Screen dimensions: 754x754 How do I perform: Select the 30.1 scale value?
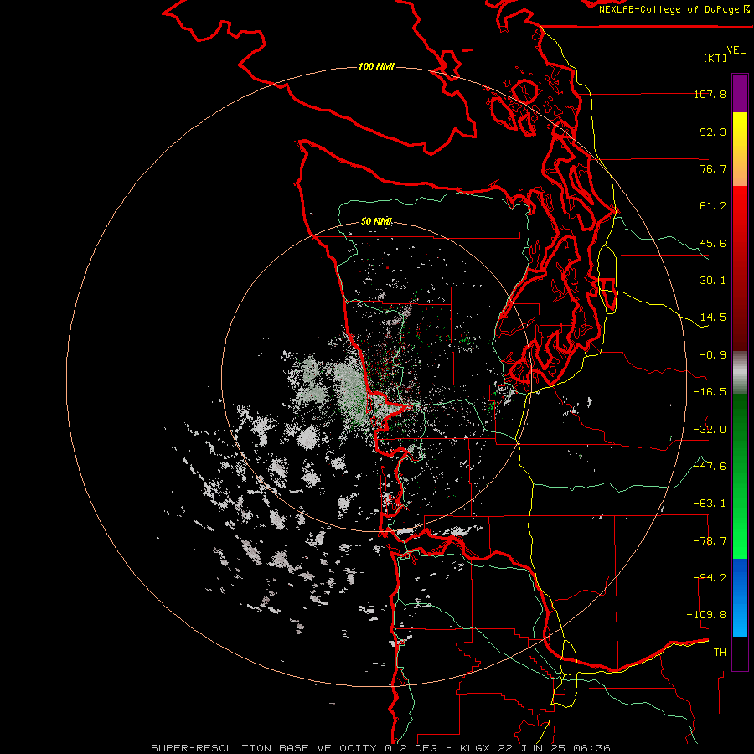[713, 281]
